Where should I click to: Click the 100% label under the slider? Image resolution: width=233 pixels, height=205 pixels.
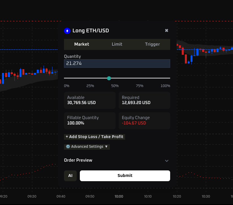(165, 86)
